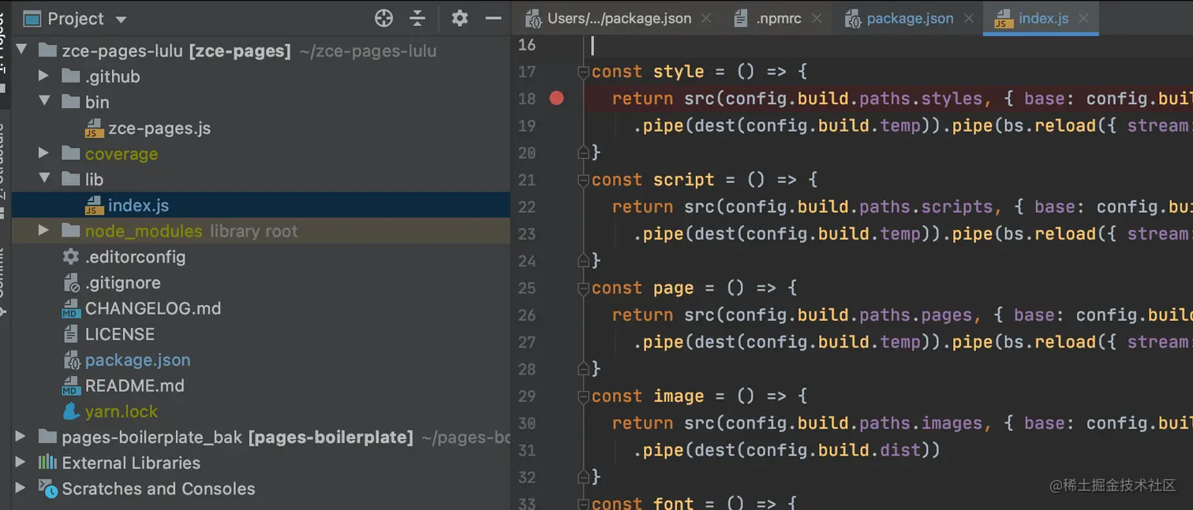
Task: Click the zce-pages.js file icon
Action: tap(95, 128)
